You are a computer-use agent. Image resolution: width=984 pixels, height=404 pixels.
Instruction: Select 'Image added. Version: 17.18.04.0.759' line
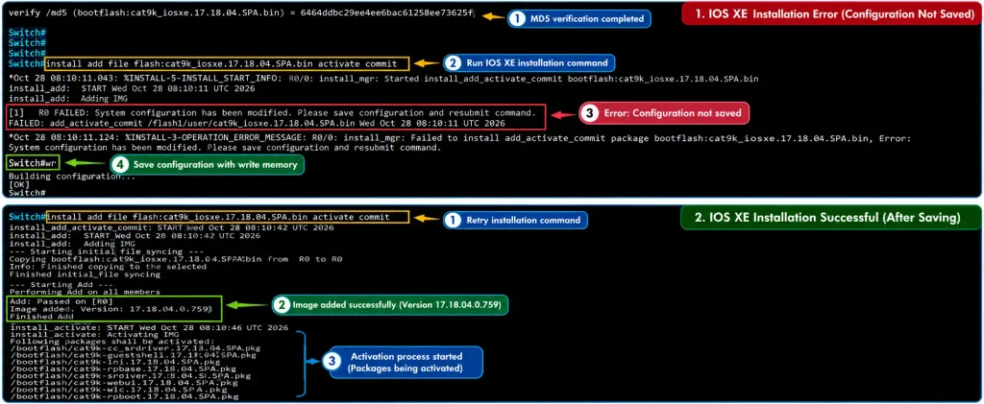[111, 309]
